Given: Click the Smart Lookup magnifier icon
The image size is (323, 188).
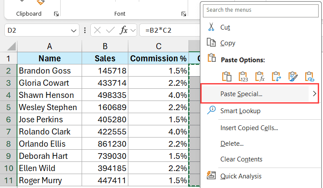Looking at the screenshot, I should click(212, 110).
